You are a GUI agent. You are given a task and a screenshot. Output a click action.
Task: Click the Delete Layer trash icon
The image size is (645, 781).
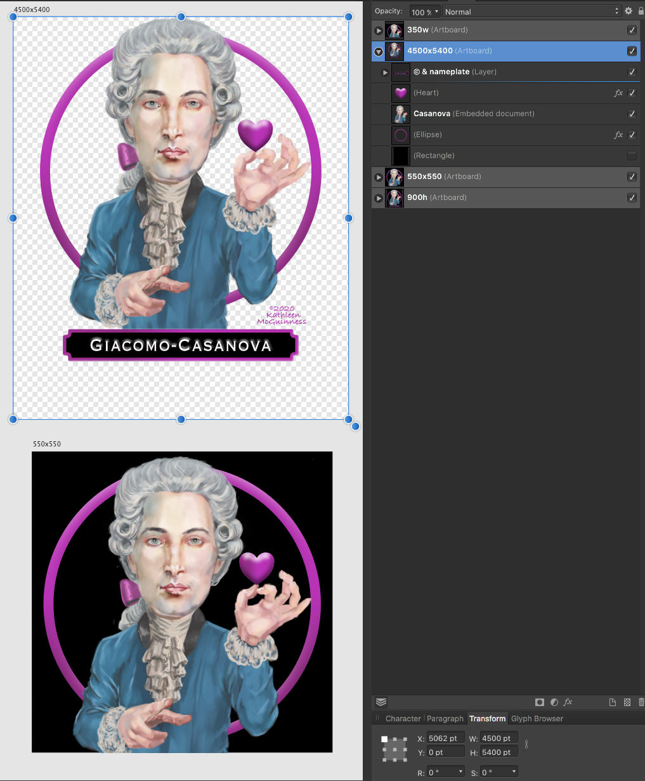[641, 702]
